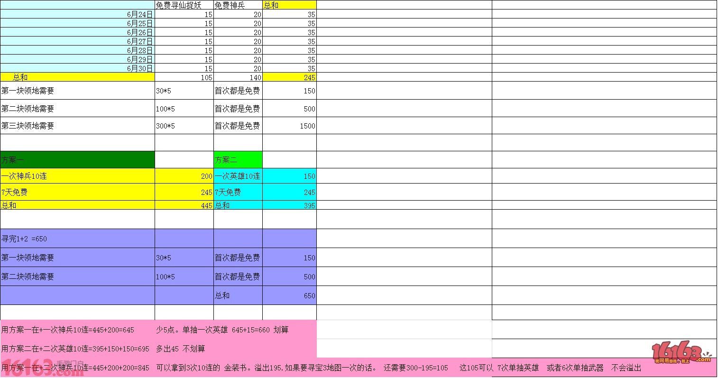Select the 200 value in yellow row

[x=184, y=176]
